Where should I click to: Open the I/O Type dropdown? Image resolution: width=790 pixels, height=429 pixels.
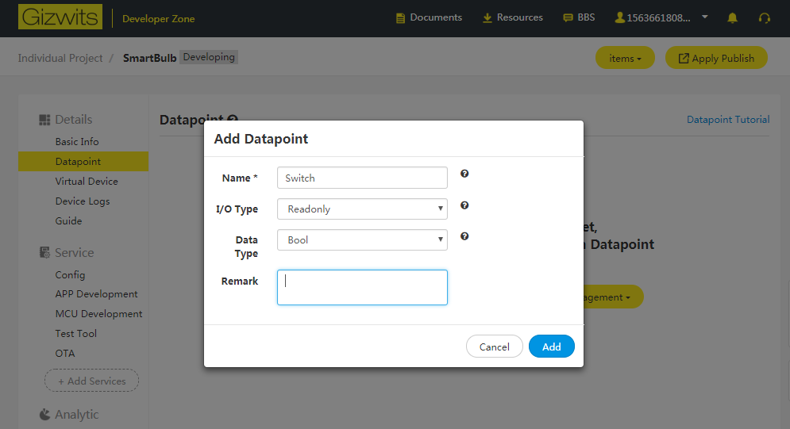tap(362, 209)
